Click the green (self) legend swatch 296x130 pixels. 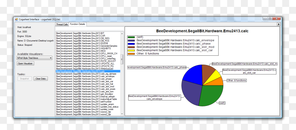tap(131, 37)
